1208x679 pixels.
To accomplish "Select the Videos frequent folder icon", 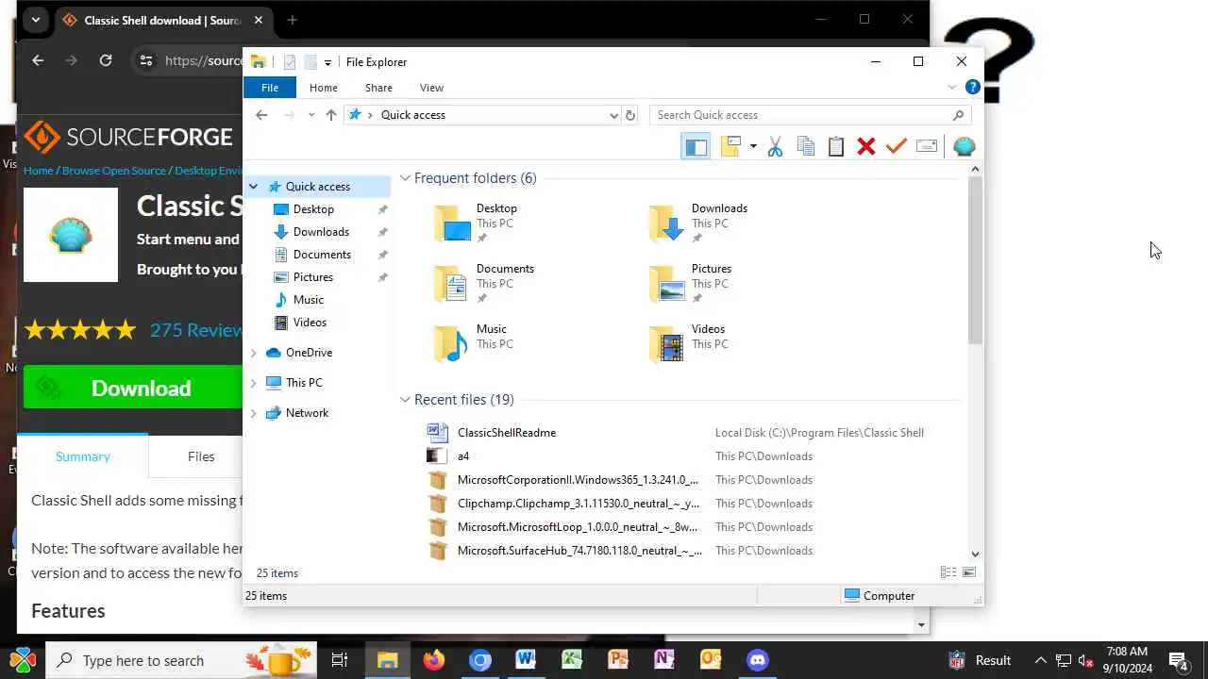I will [x=667, y=344].
